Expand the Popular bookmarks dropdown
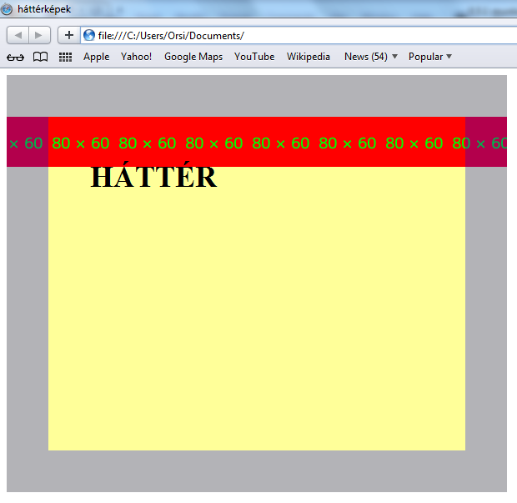This screenshot has height=503, width=517. point(429,57)
